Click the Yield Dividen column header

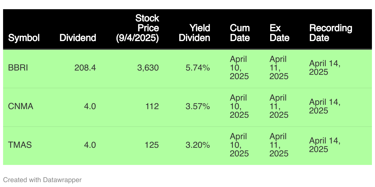[195, 33]
